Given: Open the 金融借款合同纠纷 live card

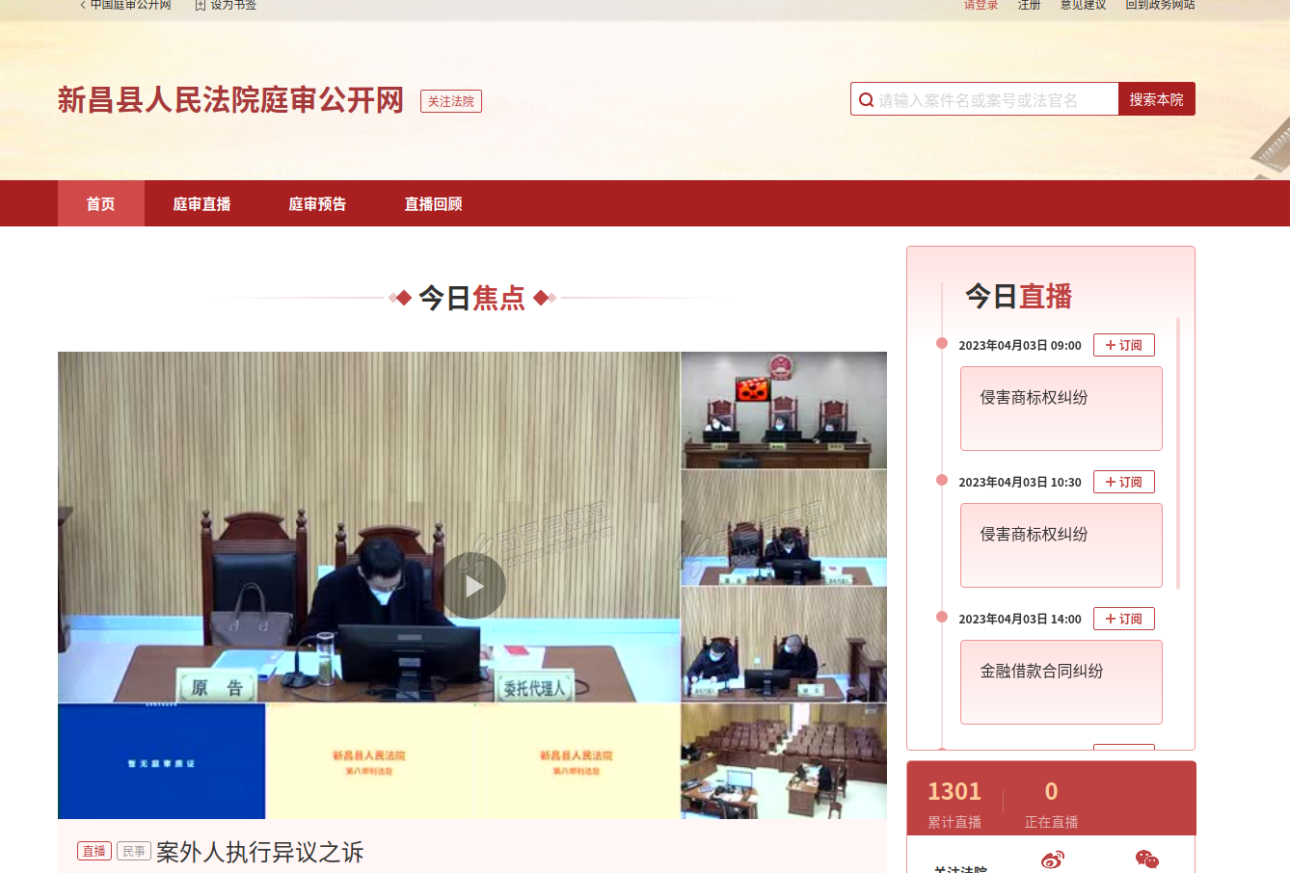Looking at the screenshot, I should point(1061,681).
